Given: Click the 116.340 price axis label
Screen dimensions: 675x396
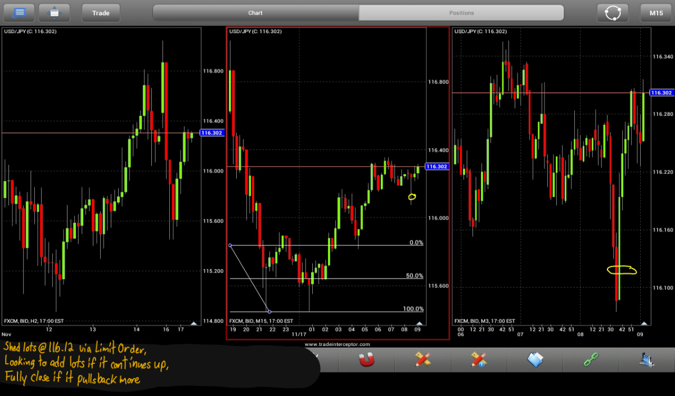Looking at the screenshot, I should (x=662, y=57).
